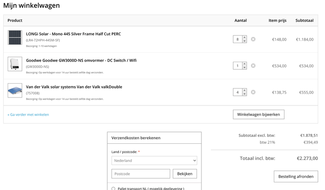Click the LONGi Solar quantity field
Screen dimensions: 325x190
(238, 39)
